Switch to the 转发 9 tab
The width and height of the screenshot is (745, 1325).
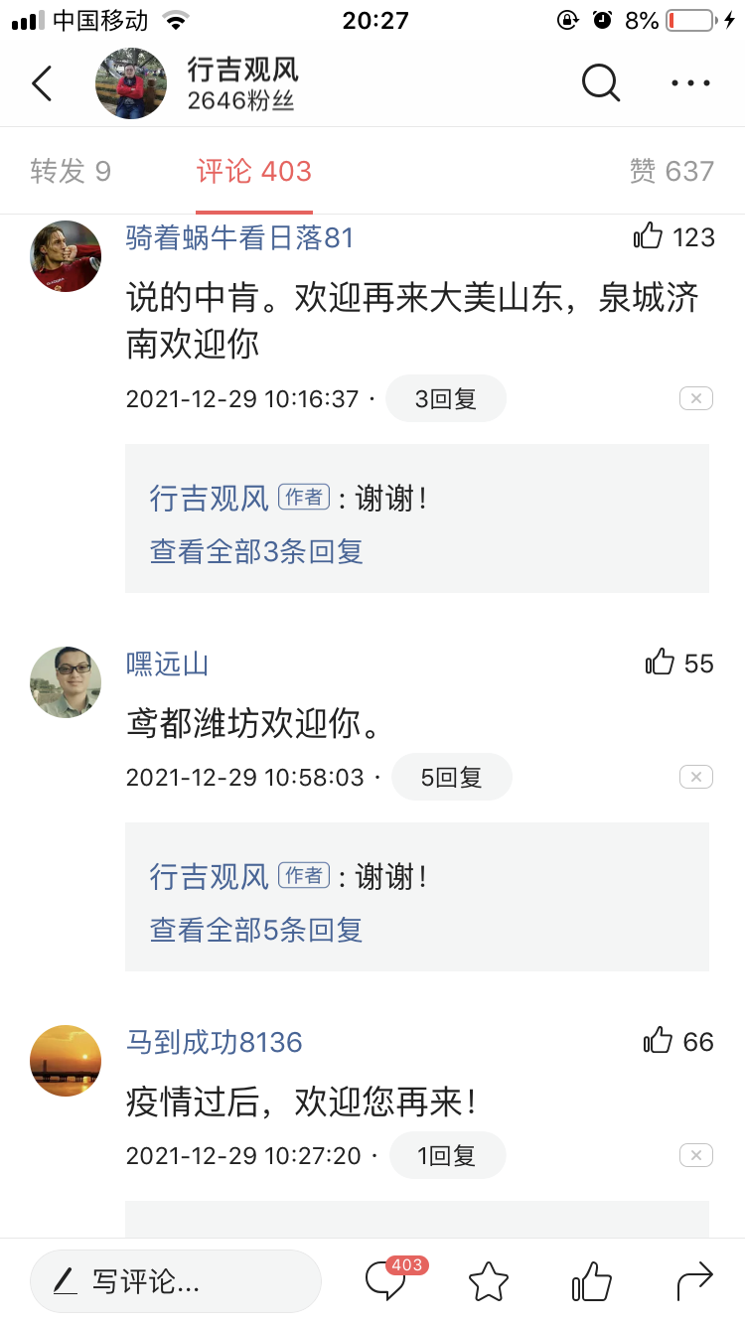tap(71, 171)
